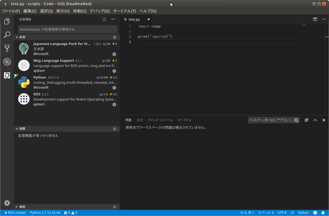Show errors and warnings count in status bar
Image resolution: width=329 pixels, height=216 pixels.
(71, 213)
